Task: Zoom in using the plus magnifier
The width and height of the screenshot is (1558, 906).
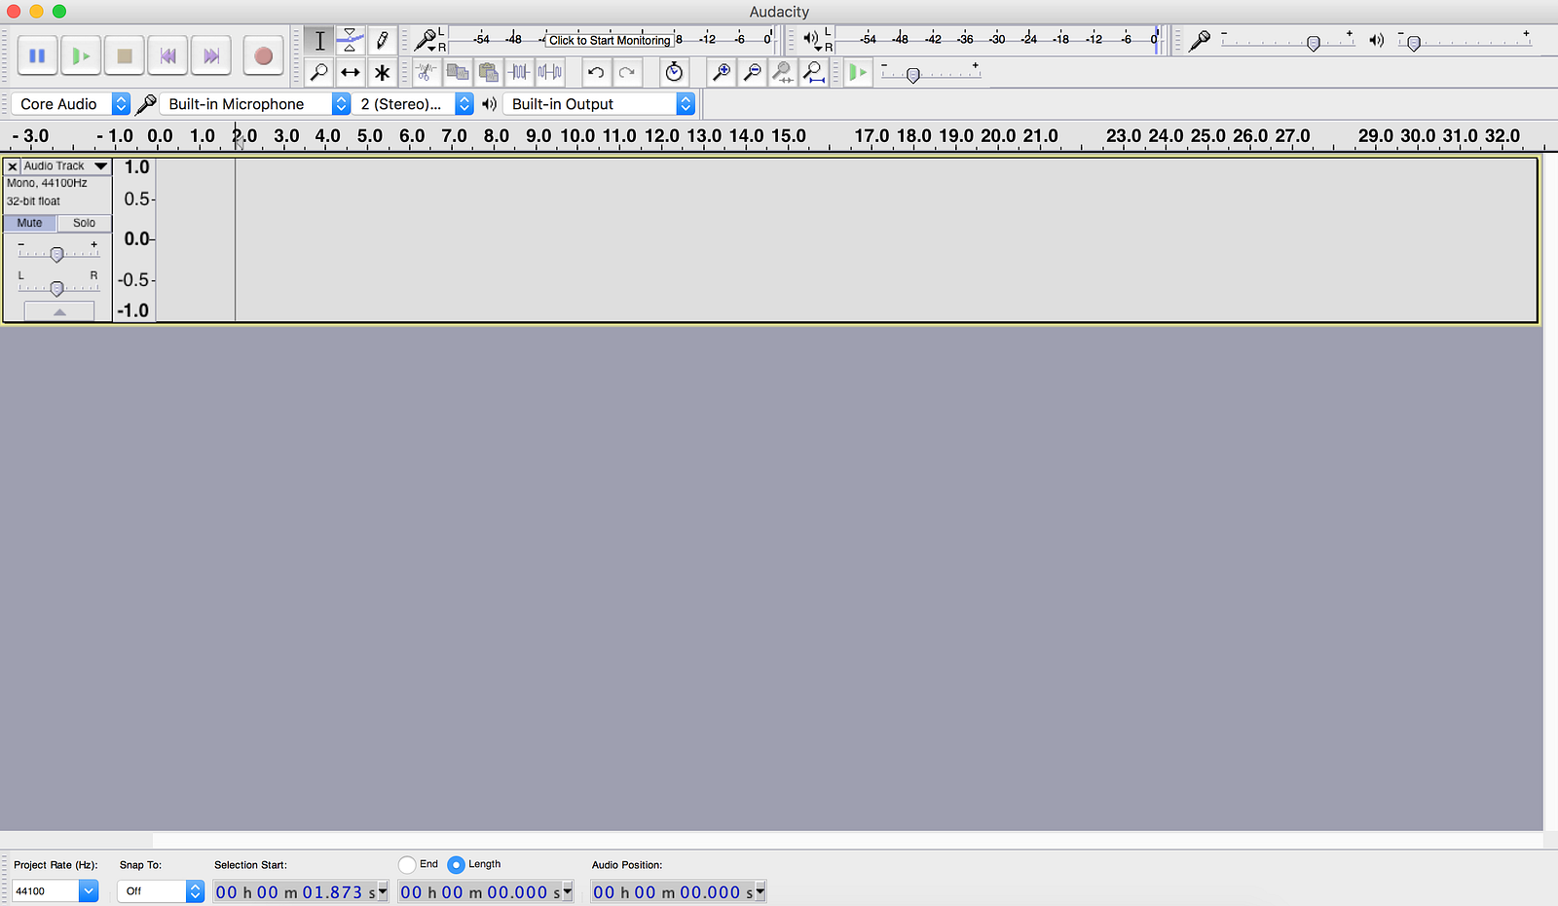Action: (722, 72)
